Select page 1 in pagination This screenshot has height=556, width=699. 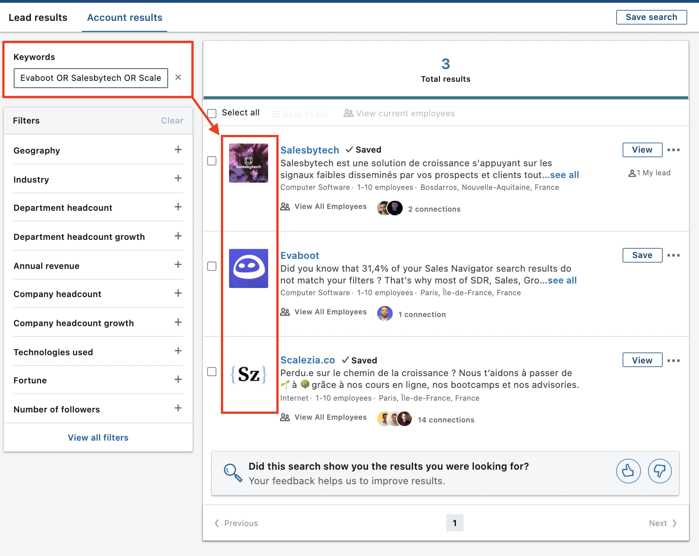coord(454,523)
